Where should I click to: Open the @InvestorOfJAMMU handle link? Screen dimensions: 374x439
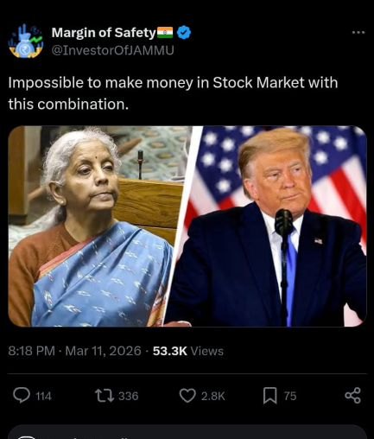pyautogui.click(x=112, y=50)
